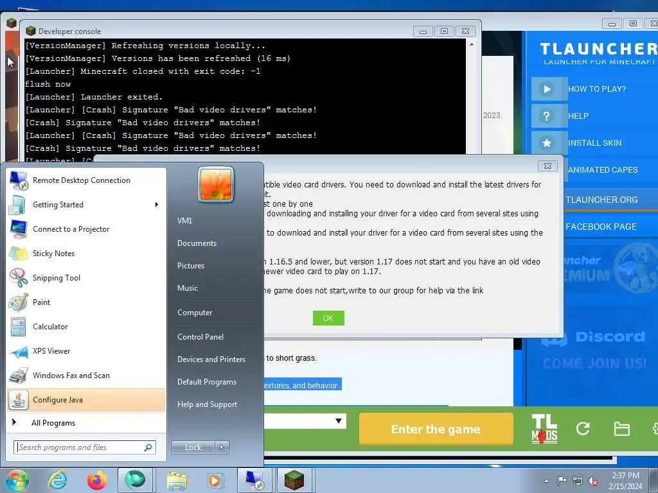Click the user account picture
Image resolution: width=658 pixels, height=493 pixels.
216,184
